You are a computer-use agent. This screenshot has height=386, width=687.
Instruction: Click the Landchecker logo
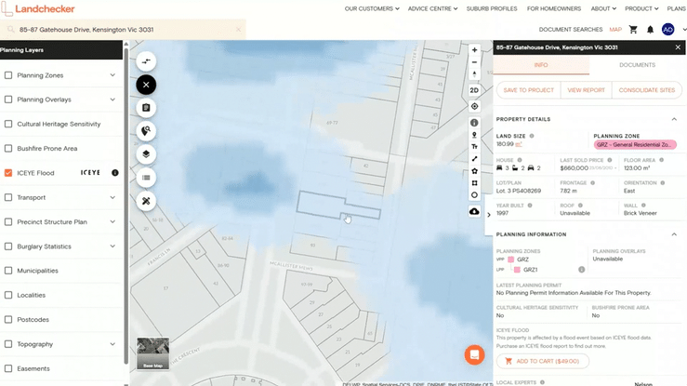(38, 8)
